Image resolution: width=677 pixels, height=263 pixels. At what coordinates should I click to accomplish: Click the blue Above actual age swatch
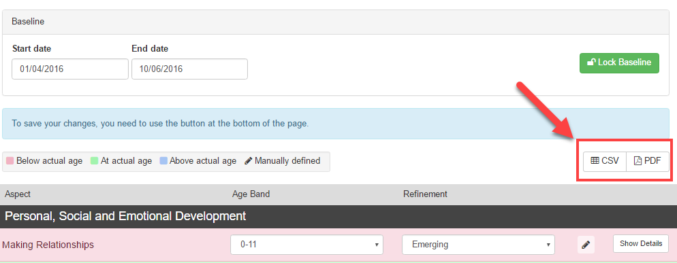(163, 161)
